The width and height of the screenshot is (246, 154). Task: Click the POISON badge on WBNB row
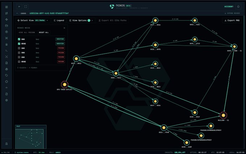[x=61, y=62]
